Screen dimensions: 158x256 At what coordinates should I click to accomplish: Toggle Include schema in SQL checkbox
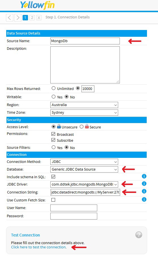tap(53, 177)
